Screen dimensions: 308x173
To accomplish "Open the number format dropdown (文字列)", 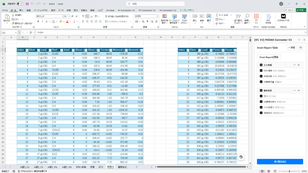I will point(157,16).
